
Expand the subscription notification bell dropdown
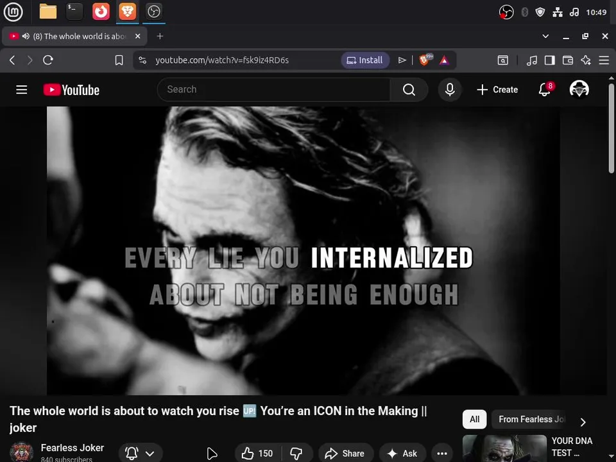coord(141,453)
